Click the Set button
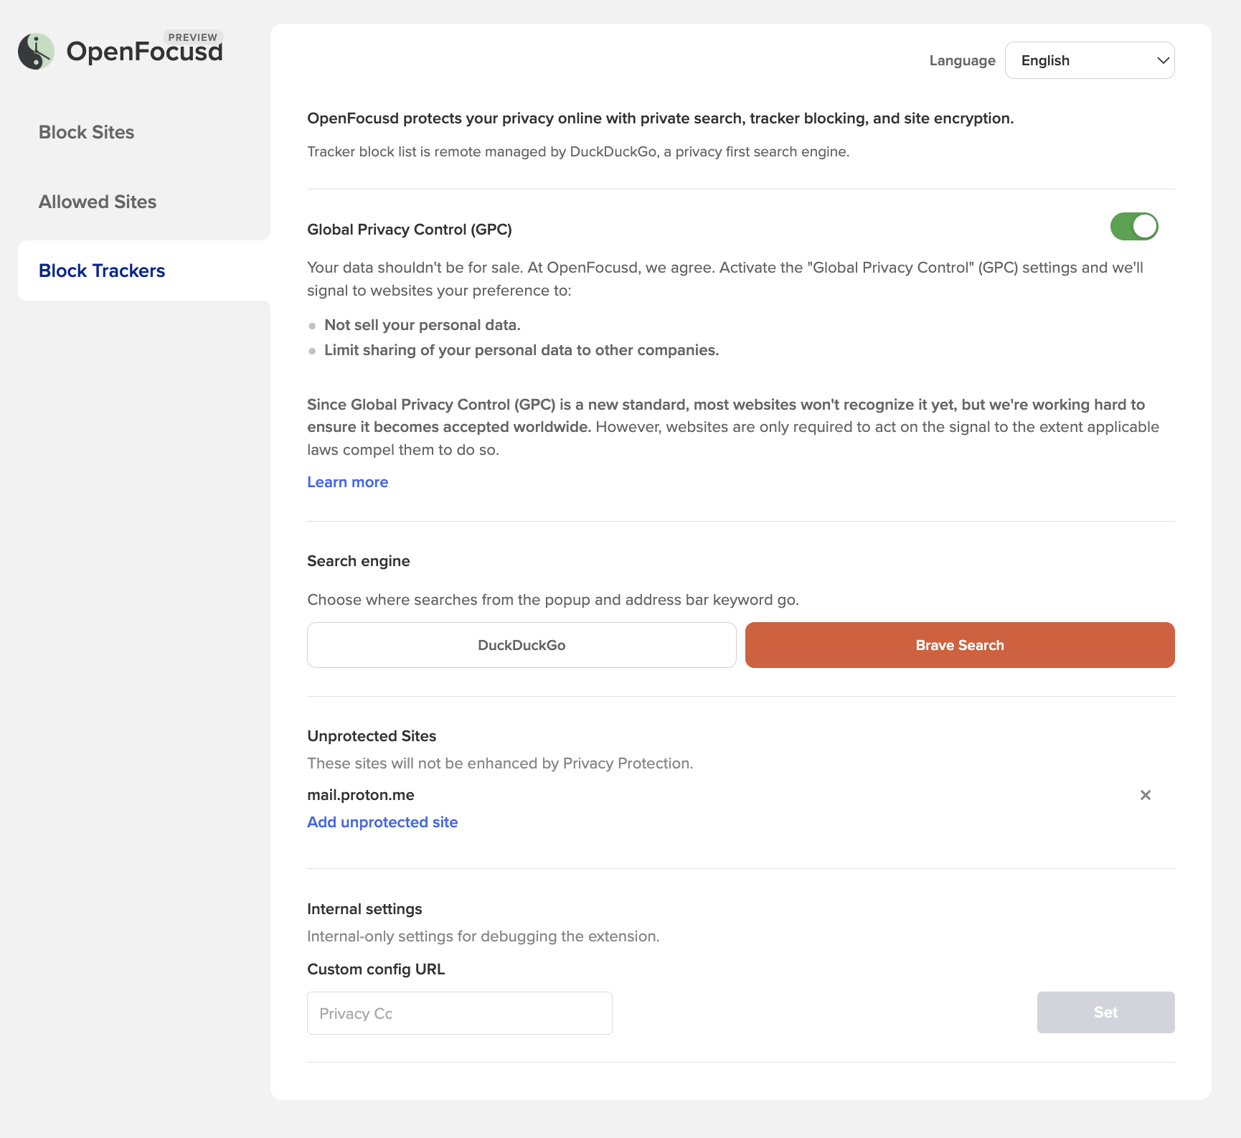 pyautogui.click(x=1105, y=1012)
